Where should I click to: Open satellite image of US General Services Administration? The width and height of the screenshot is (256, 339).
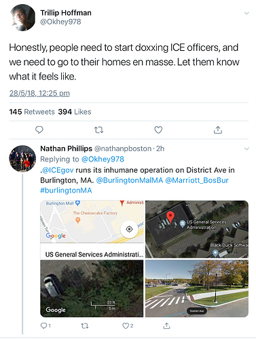[x=197, y=229]
